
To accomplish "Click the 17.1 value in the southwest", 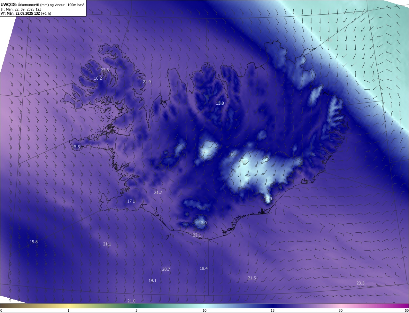I will [x=131, y=201].
